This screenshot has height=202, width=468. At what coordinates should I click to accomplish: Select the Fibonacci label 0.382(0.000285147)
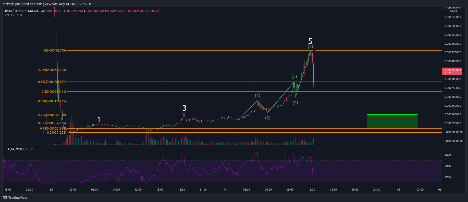[x=52, y=82]
